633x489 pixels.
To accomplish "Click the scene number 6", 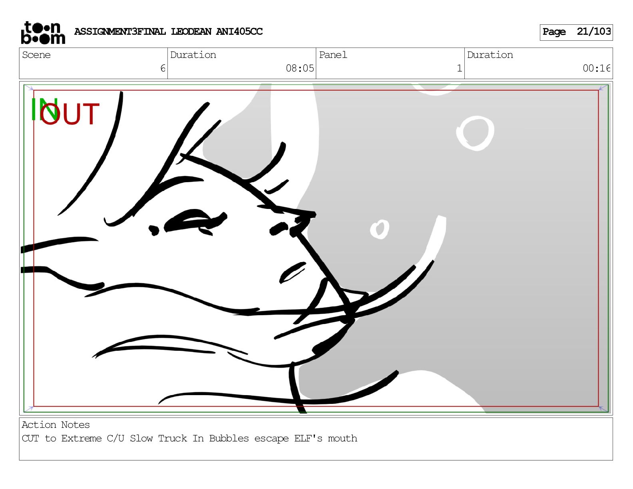I will [x=163, y=68].
